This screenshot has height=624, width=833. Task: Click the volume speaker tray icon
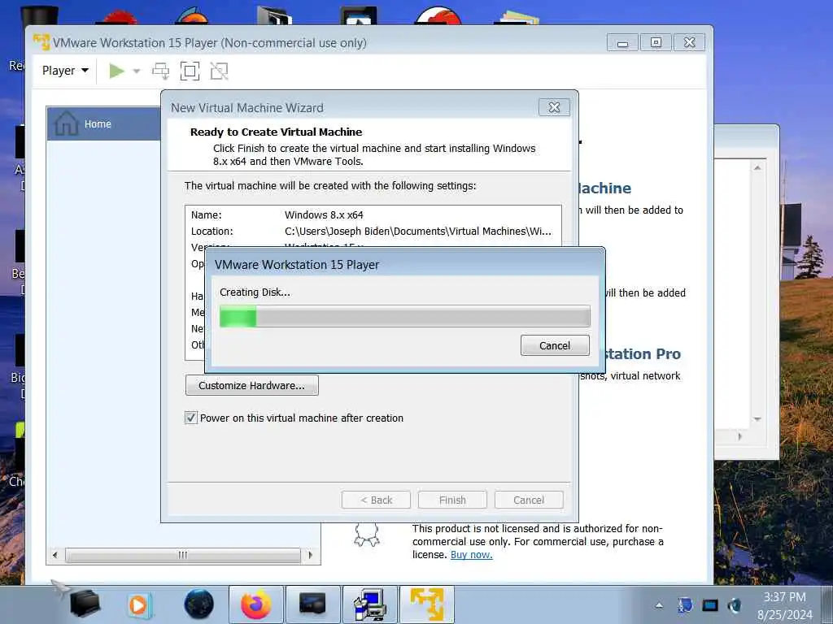coord(735,604)
